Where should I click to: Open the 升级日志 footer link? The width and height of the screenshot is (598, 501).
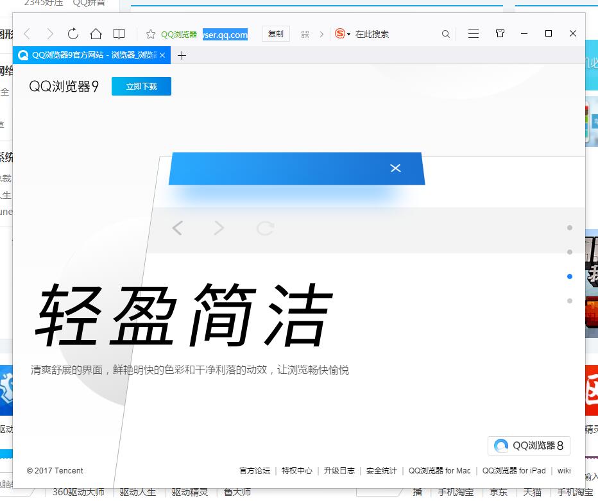pos(339,470)
